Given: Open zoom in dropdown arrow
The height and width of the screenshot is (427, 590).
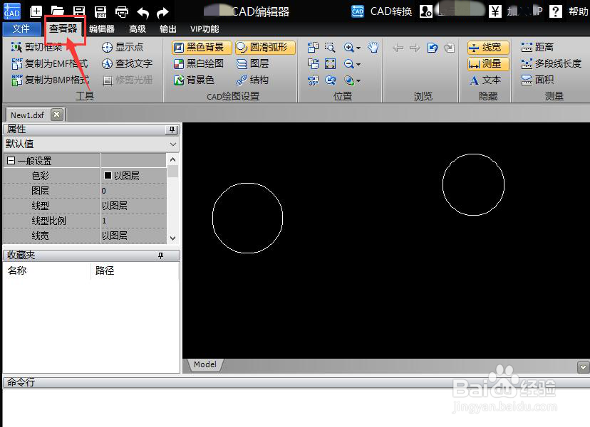Looking at the screenshot, I should click(358, 48).
